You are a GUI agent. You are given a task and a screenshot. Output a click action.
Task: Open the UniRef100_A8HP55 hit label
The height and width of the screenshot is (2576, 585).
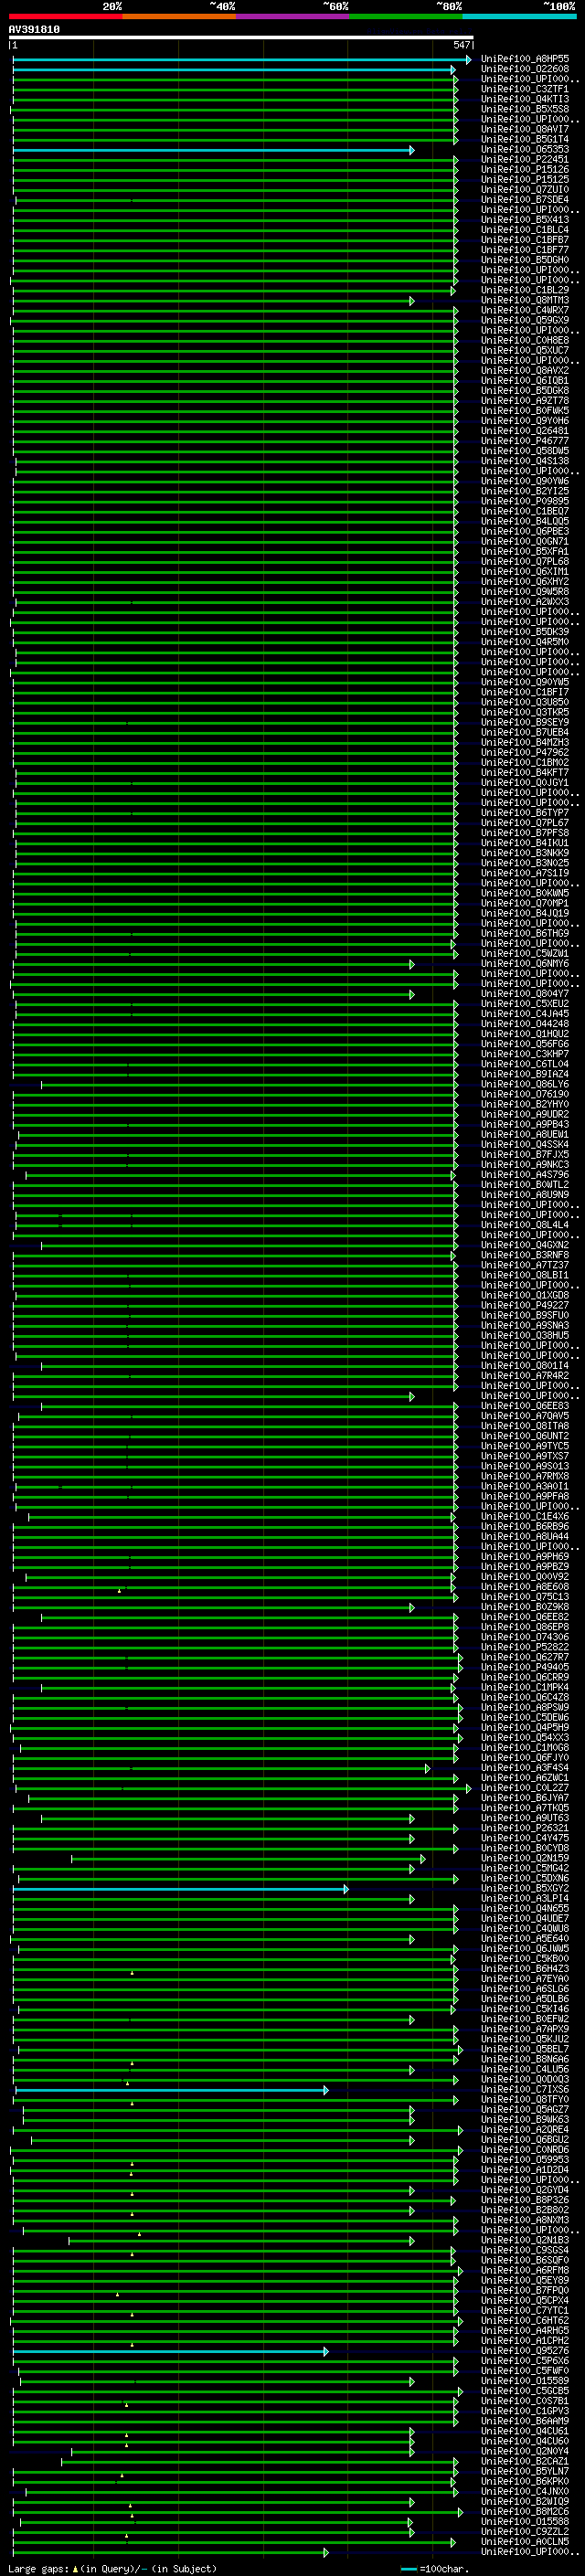click(525, 60)
